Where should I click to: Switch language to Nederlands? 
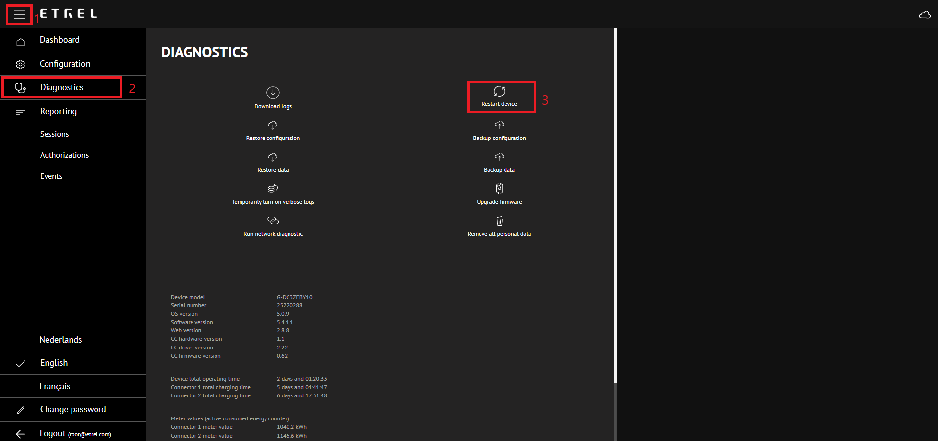click(60, 340)
